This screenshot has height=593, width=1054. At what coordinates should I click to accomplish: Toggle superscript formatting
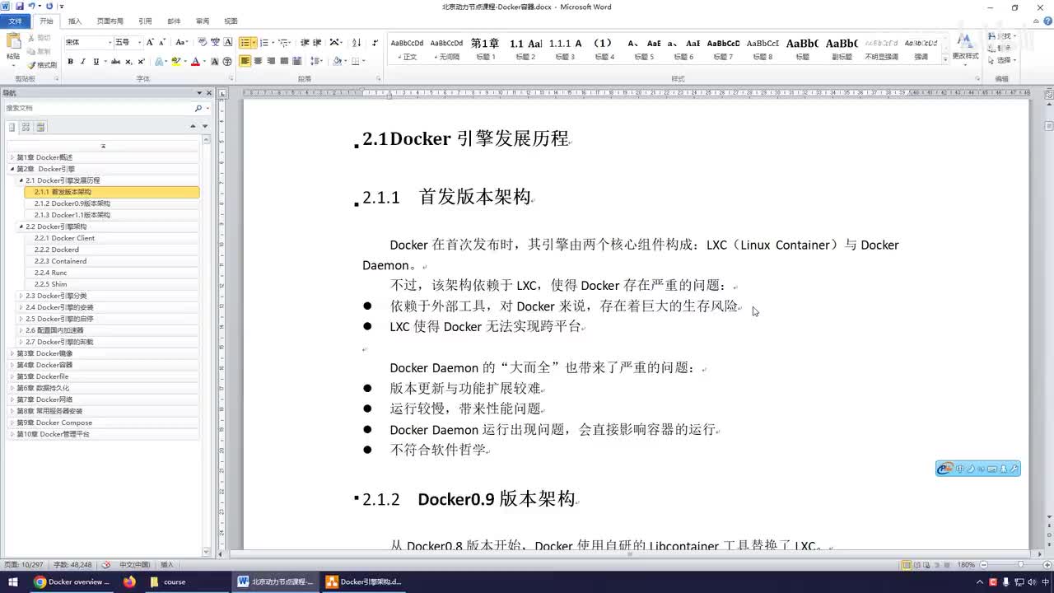point(141,61)
